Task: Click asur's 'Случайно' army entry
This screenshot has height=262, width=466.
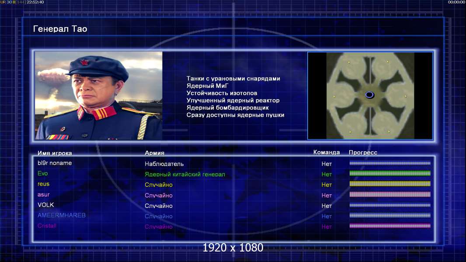Action: (159, 196)
